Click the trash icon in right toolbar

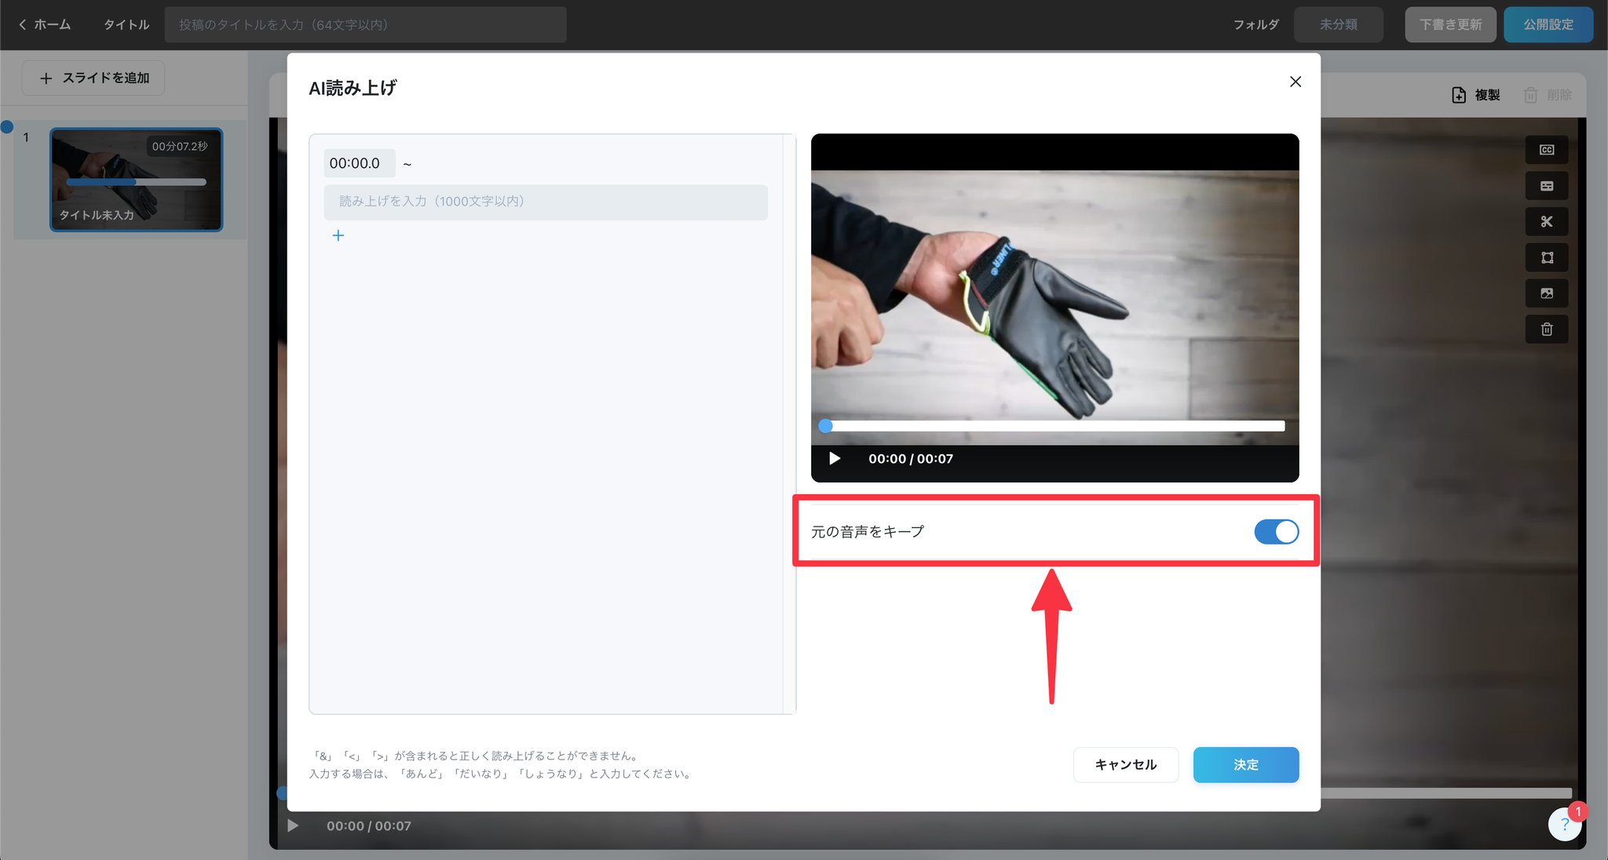point(1546,330)
